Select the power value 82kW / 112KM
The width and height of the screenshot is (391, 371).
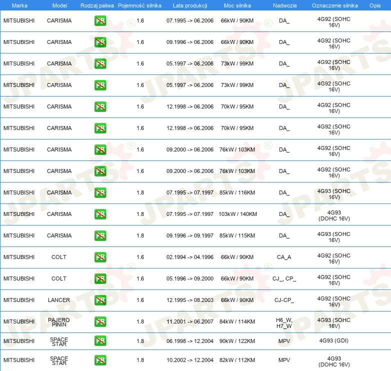point(237,360)
